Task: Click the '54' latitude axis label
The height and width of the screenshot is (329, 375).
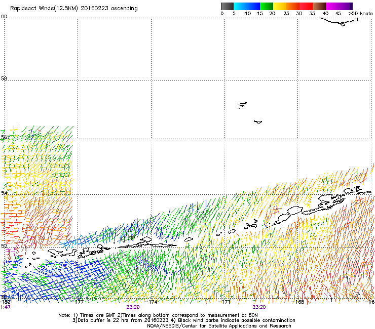Action: 4,193
